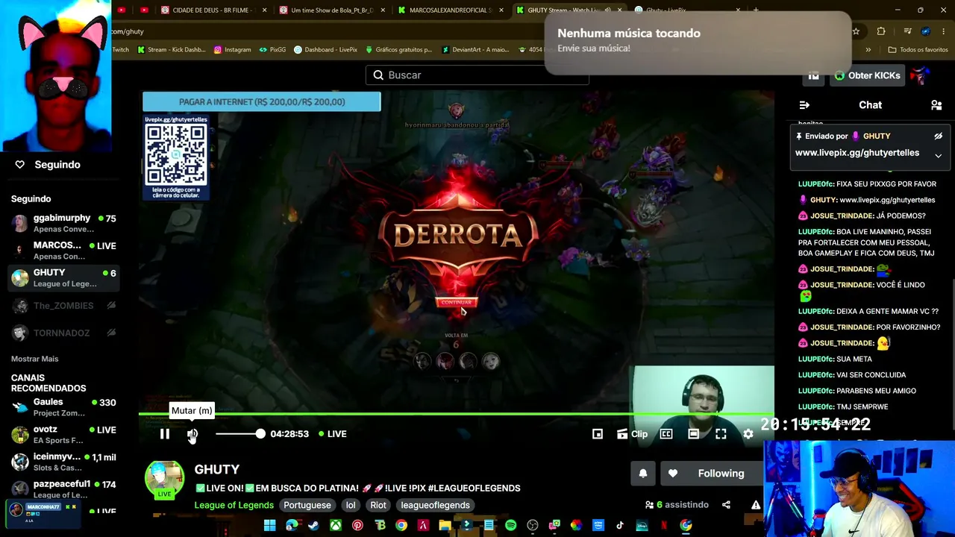The image size is (955, 537).
Task: Open recommended channel iceinmyv
Action: [63, 462]
